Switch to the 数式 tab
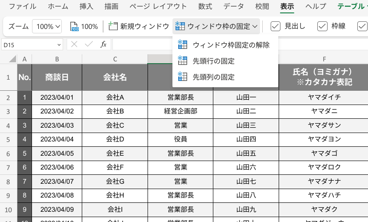Screen dimensions: 368x222 tap(205, 6)
